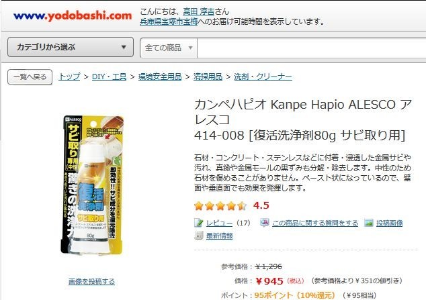Click この商品に関する質問をする link
426x300 pixels.
pyautogui.click(x=315, y=223)
